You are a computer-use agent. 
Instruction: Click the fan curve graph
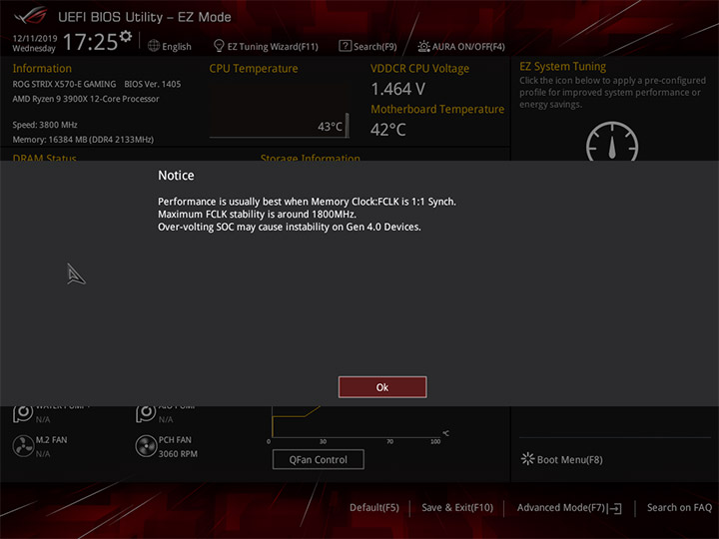(356, 424)
